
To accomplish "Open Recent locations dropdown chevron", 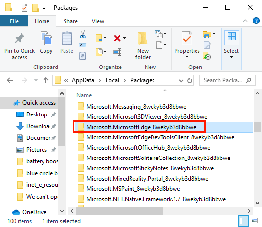I will tap(36, 80).
